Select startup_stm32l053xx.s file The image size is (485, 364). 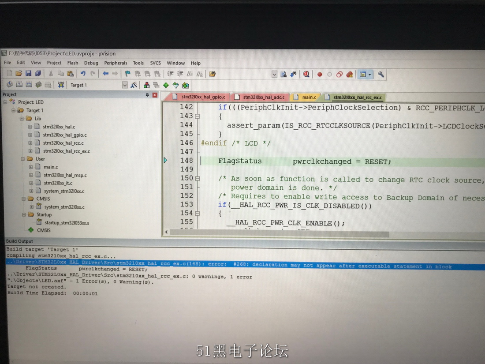[67, 222]
